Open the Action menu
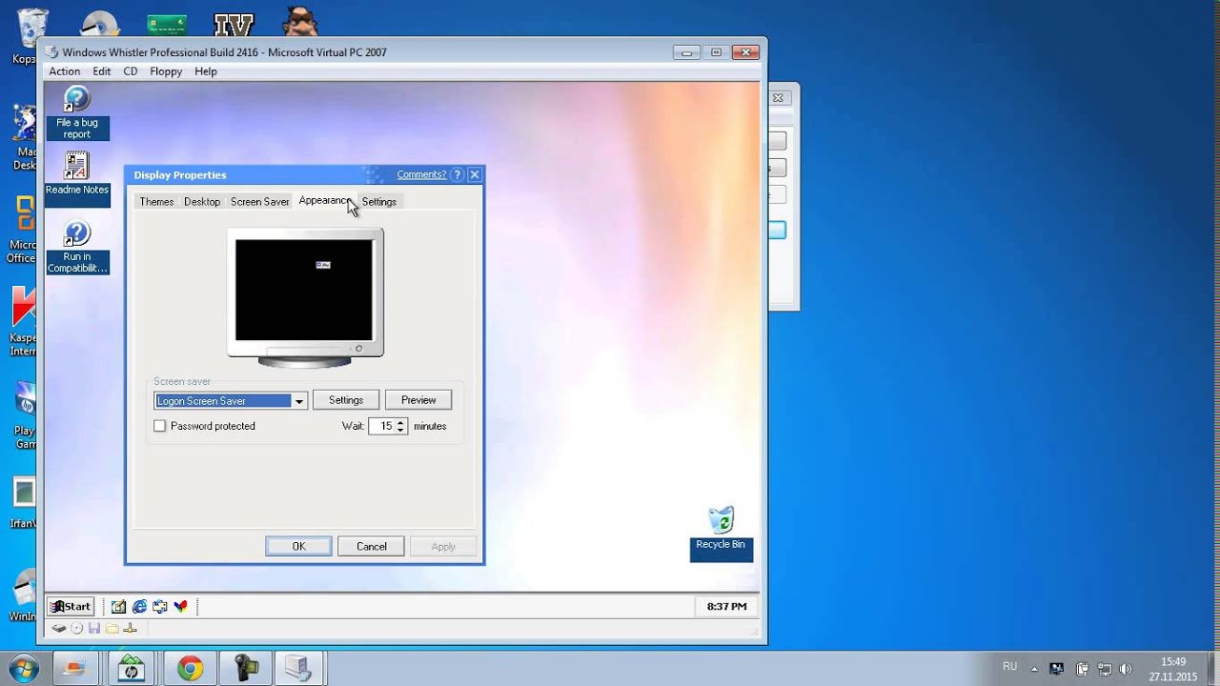1220x686 pixels. (65, 71)
